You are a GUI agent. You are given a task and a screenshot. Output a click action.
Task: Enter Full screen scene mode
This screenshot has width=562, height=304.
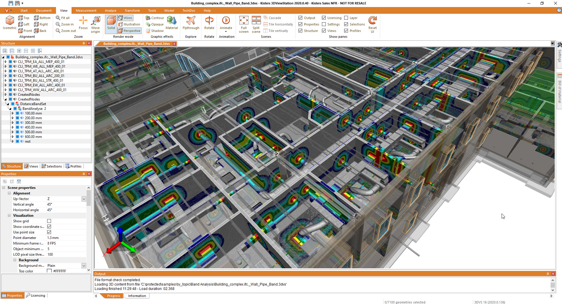244,24
